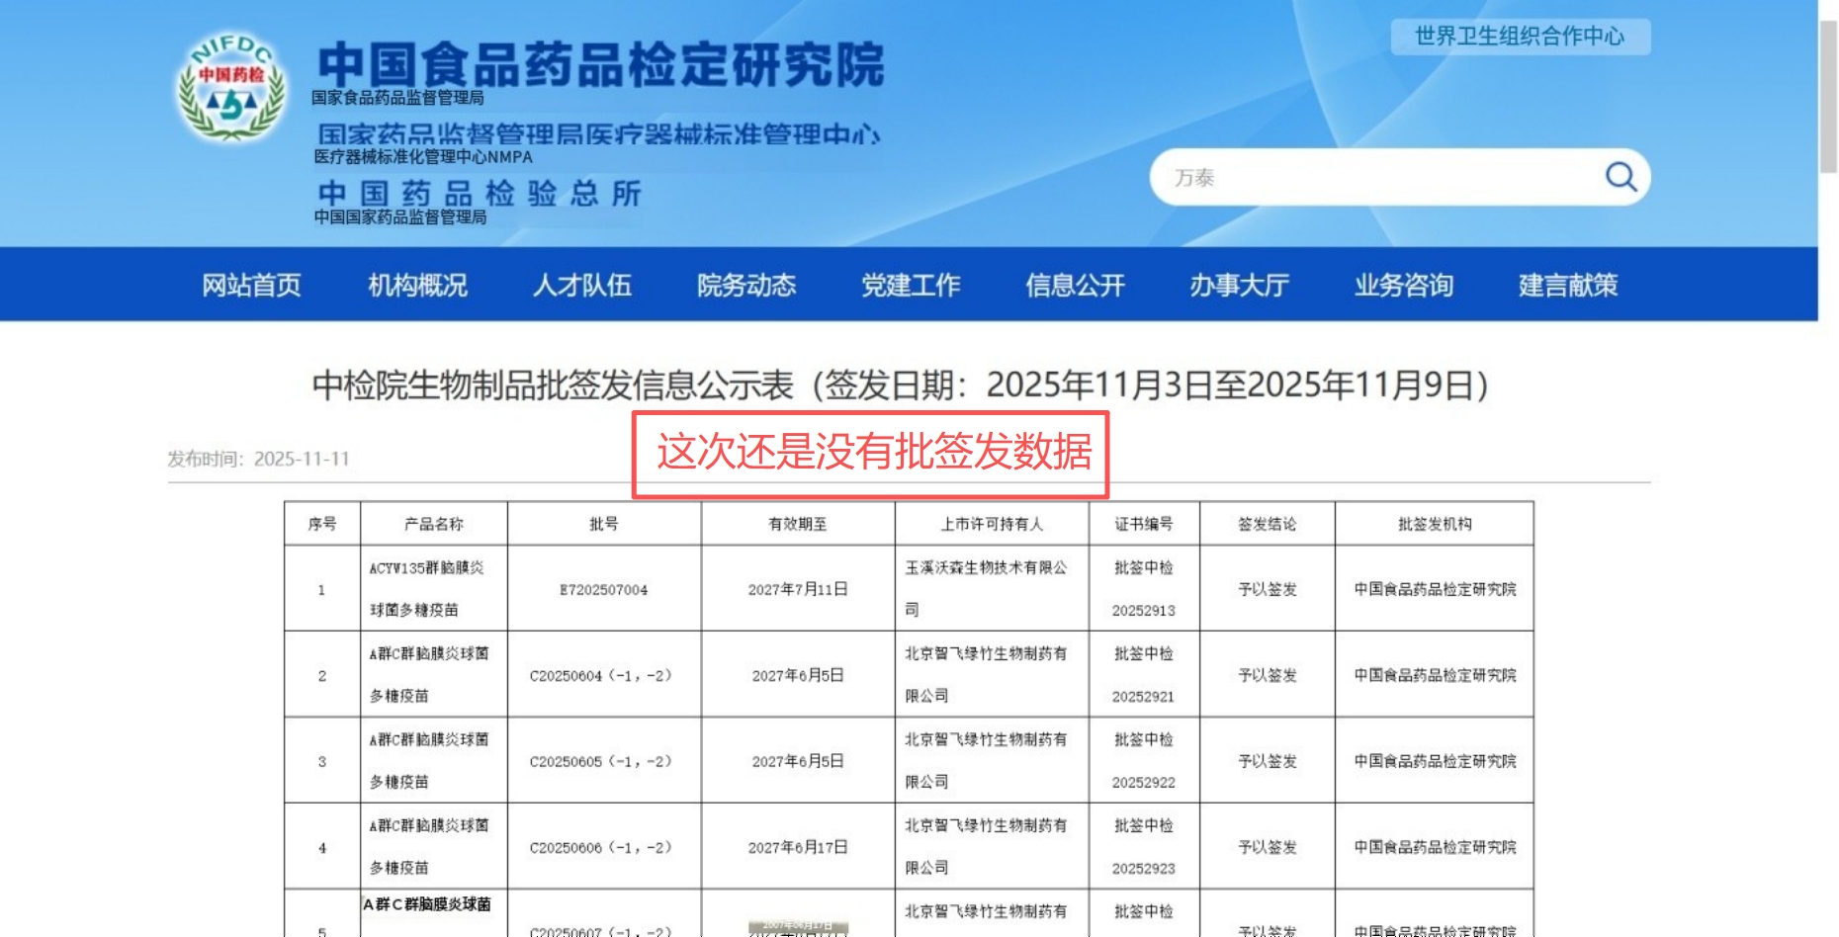Click the 证书编号 column header
The image size is (1839, 937).
1144,524
